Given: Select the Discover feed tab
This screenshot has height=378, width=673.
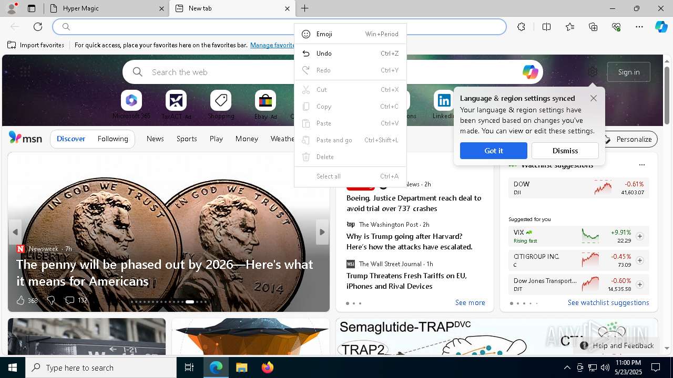Looking at the screenshot, I should (71, 139).
